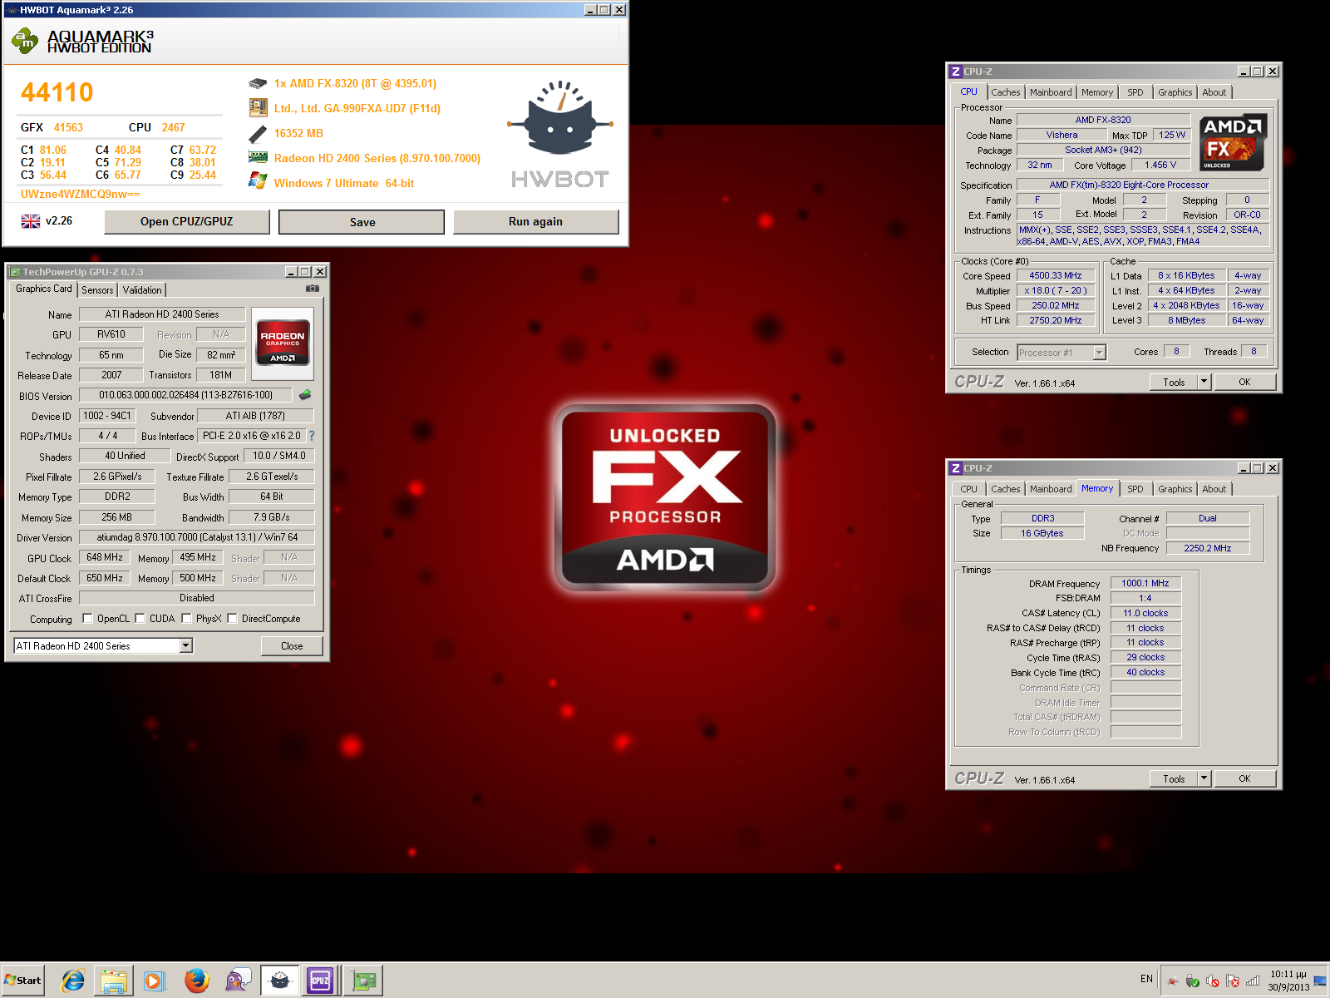Click the bus interface question mark icon

[x=312, y=436]
